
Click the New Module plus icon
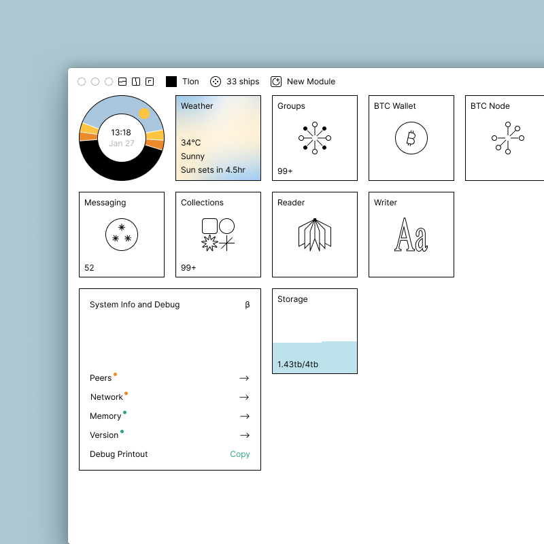pyautogui.click(x=276, y=82)
